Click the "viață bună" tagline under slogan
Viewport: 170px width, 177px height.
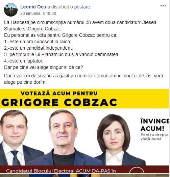tap(151, 139)
